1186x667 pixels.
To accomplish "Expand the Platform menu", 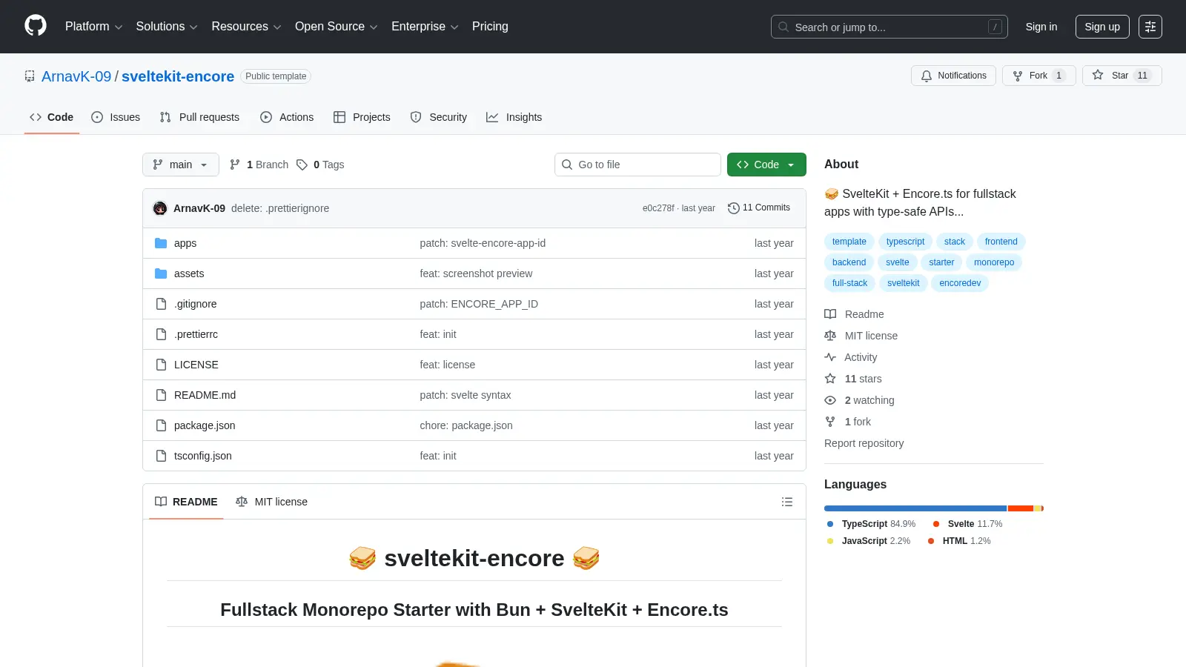I will tap(93, 27).
